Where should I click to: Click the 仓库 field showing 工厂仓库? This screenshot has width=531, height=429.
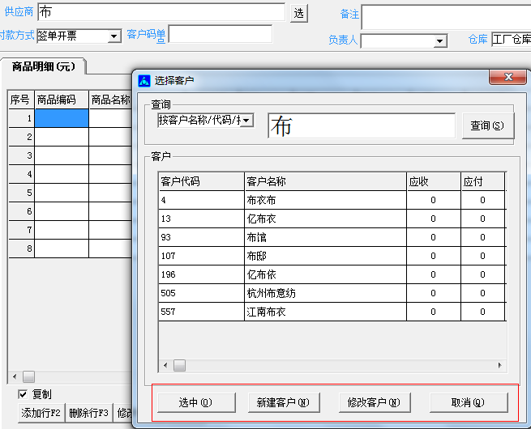(x=511, y=39)
